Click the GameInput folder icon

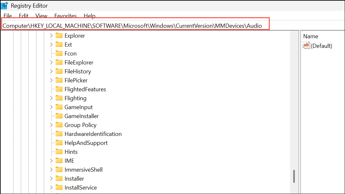tap(59, 107)
